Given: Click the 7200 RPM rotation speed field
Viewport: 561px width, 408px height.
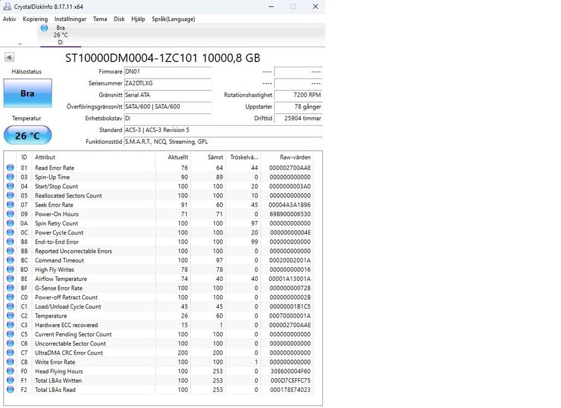Looking at the screenshot, I should tap(298, 95).
